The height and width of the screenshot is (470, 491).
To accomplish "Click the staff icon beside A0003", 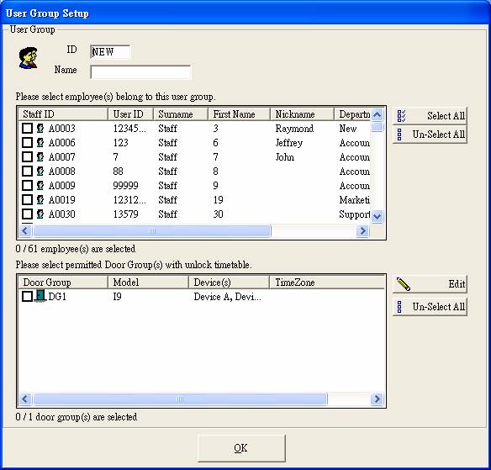I will [40, 128].
